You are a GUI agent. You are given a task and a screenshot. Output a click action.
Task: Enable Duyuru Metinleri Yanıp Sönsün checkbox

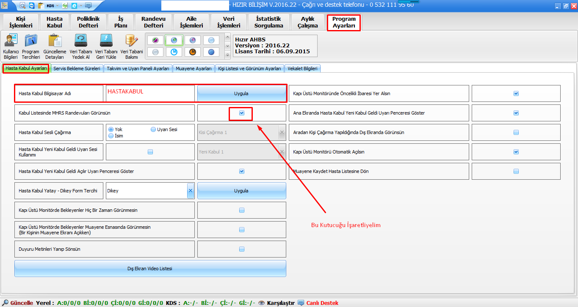pos(242,249)
